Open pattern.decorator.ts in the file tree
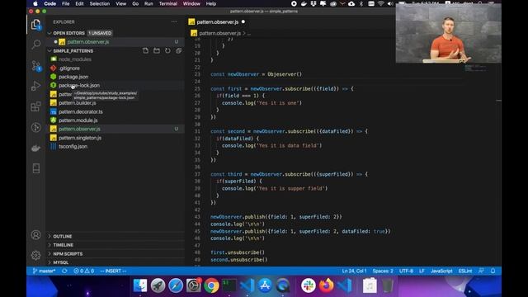The width and height of the screenshot is (528, 297). pos(81,112)
